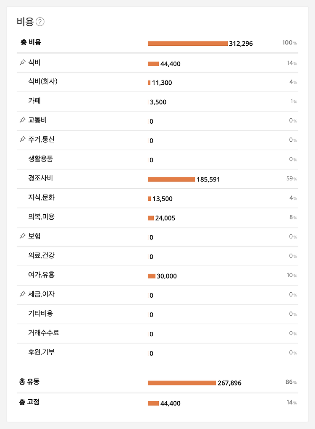Toggle the pin icon for 세금,이자
Screen dimensions: 315x429
[x=22, y=294]
